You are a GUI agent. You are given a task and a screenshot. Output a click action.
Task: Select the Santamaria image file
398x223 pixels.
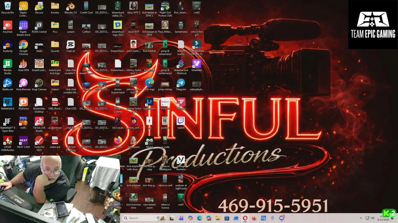click(181, 27)
